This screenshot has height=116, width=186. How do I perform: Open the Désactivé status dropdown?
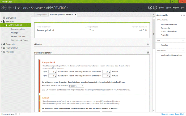(76, 86)
